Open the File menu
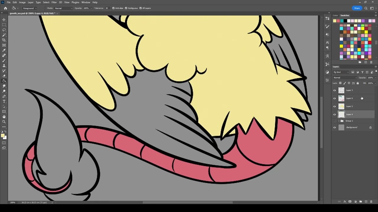 (9, 2)
